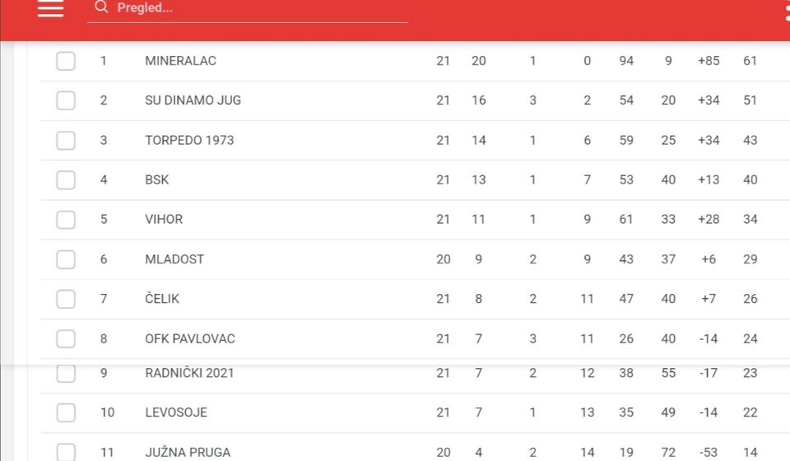Screen dimensions: 790x461
Task: Click MINERALAC's 61 points value
Action: coord(750,61)
